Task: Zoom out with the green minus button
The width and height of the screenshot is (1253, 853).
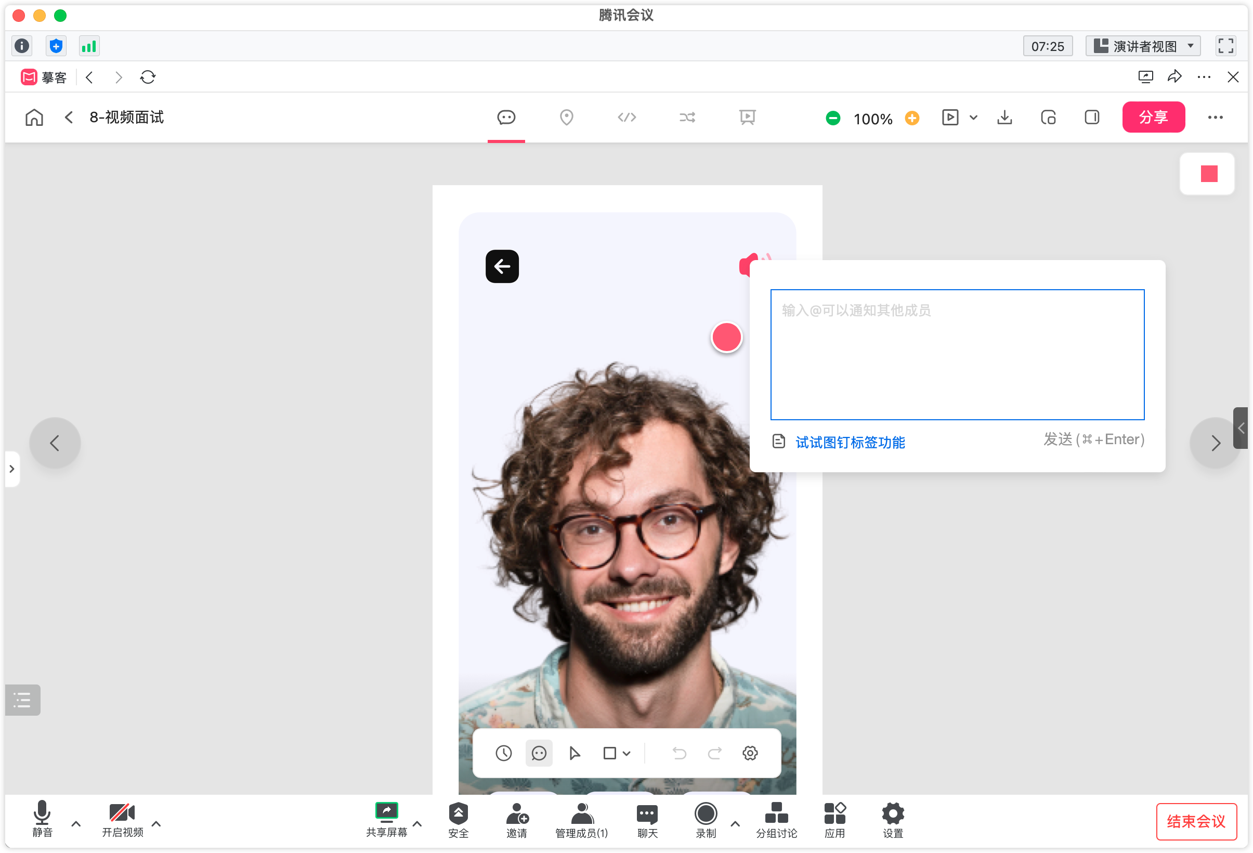Action: (833, 118)
